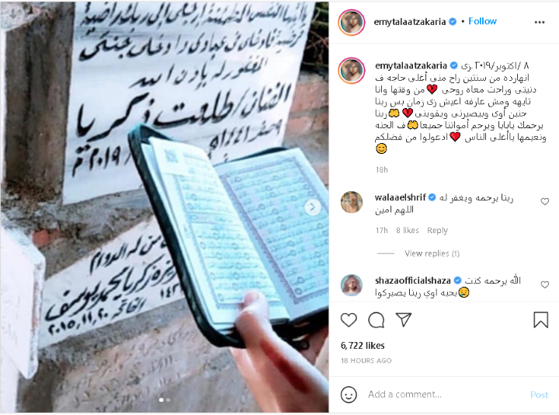The image size is (559, 415).
Task: Open emytalaatzakaria header profile picture
Action: [x=352, y=22]
